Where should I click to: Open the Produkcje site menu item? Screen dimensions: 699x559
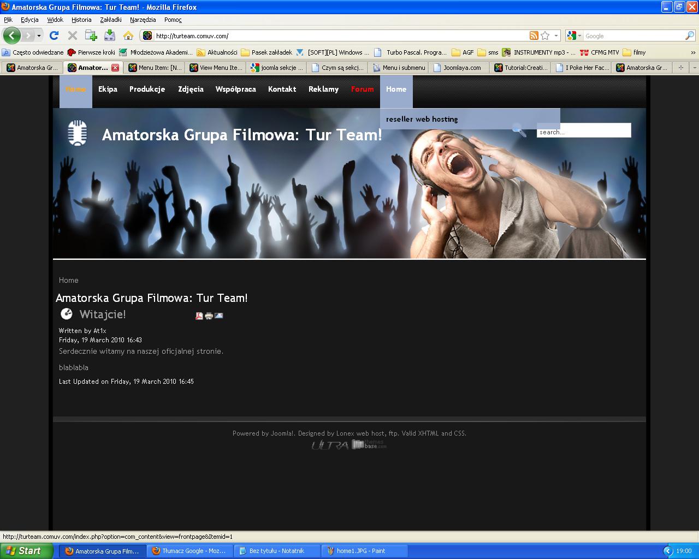pyautogui.click(x=147, y=89)
